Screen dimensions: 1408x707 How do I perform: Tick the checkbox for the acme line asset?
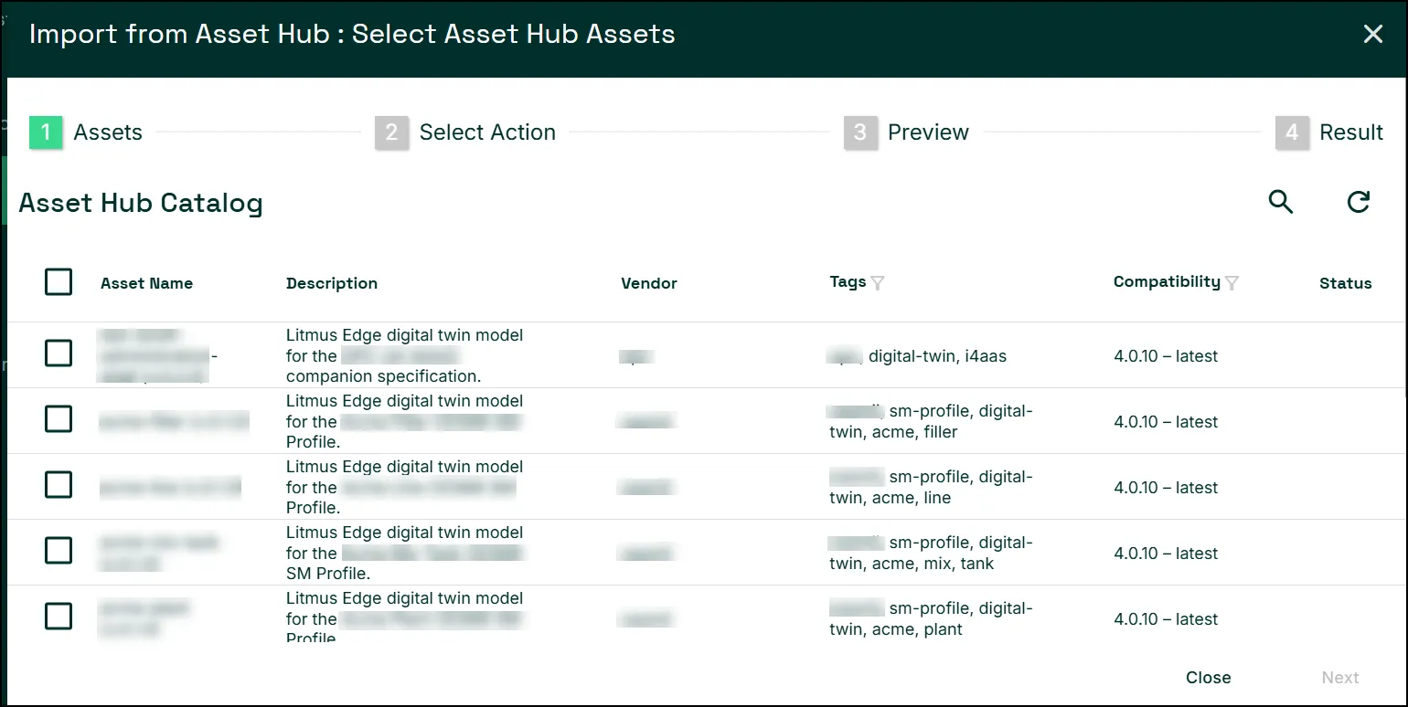point(59,484)
